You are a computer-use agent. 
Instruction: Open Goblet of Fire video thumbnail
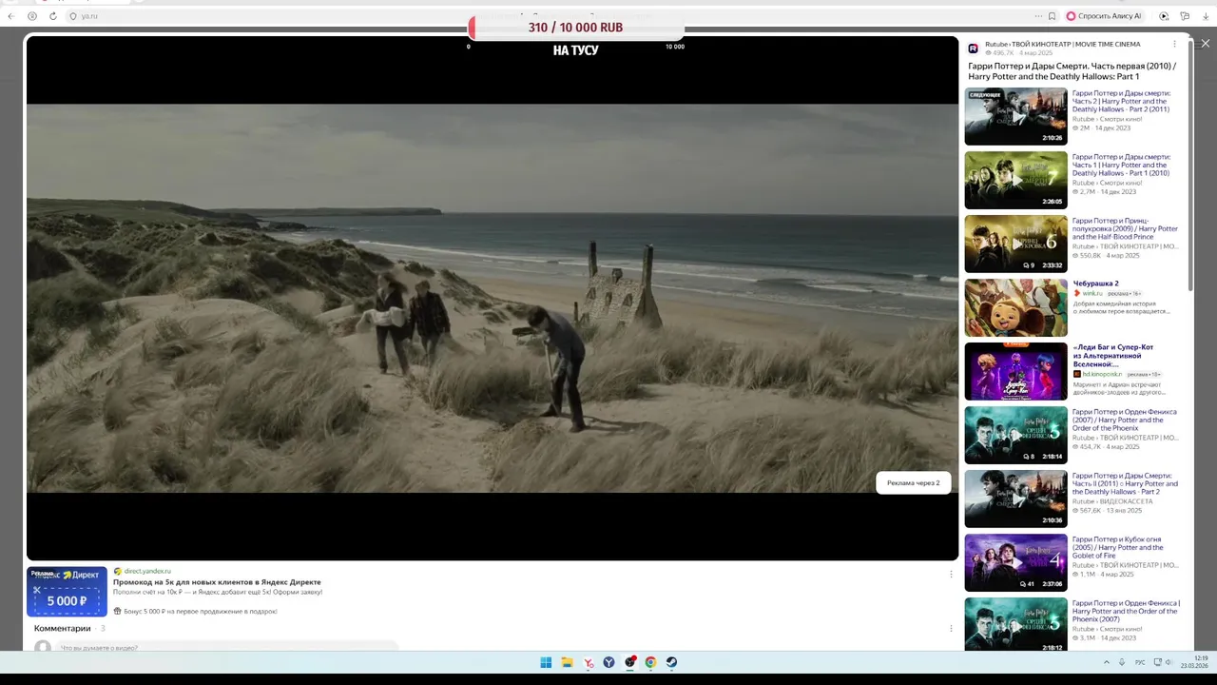[1015, 562]
